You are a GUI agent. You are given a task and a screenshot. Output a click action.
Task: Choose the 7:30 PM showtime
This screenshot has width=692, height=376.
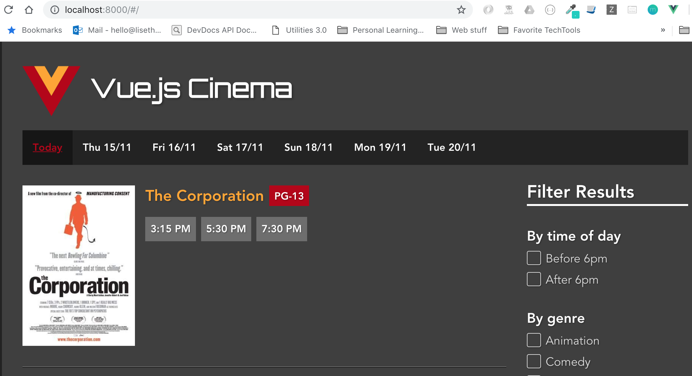(x=282, y=229)
